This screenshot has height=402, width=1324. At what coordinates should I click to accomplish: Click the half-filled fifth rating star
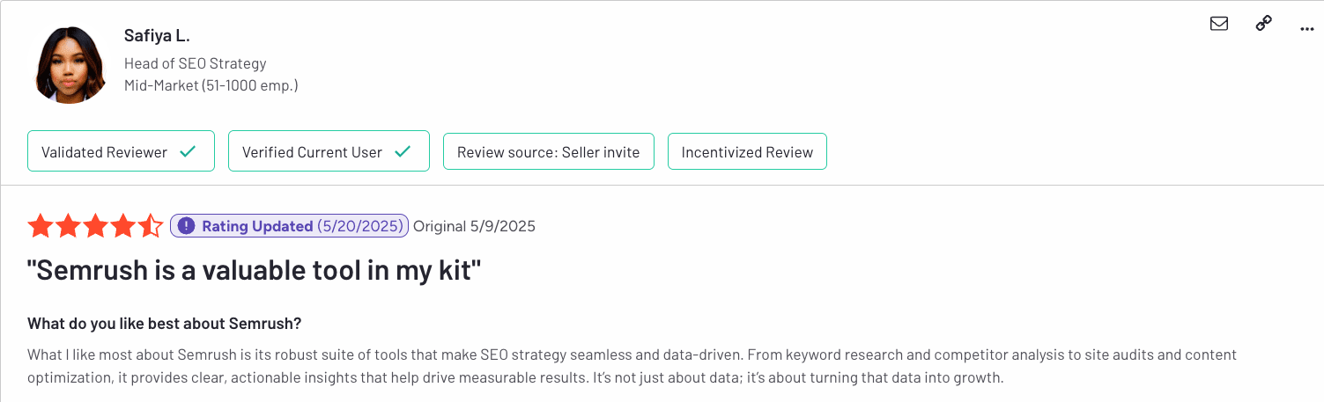click(151, 226)
